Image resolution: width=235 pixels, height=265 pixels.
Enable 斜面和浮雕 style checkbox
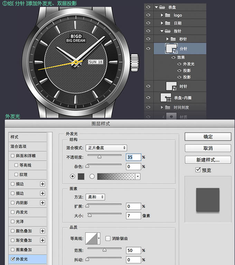click(12, 156)
